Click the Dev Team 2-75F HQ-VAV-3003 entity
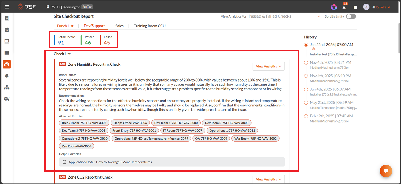This screenshot has width=401, height=184. (x=227, y=123)
